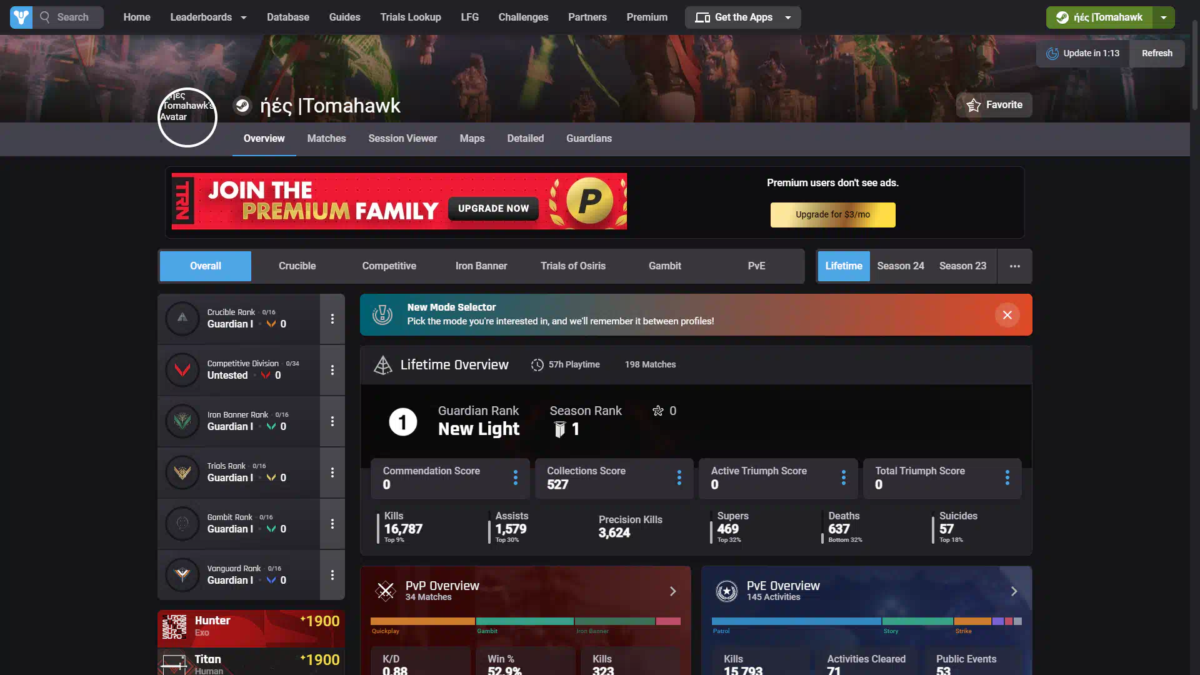Click the Refresh button
This screenshot has height=675, width=1200.
(x=1157, y=54)
